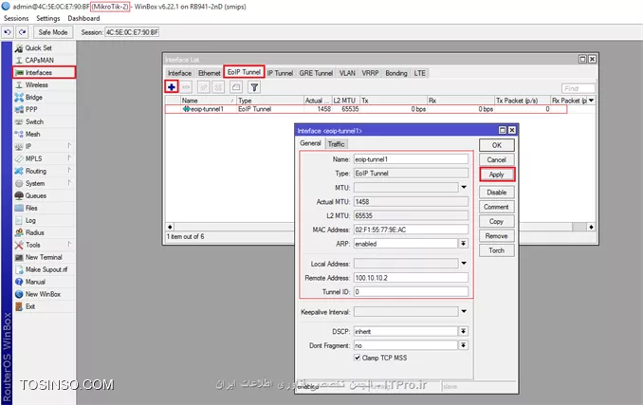Expand the Local Address field arrow
This screenshot has height=405, width=643.
[464, 263]
